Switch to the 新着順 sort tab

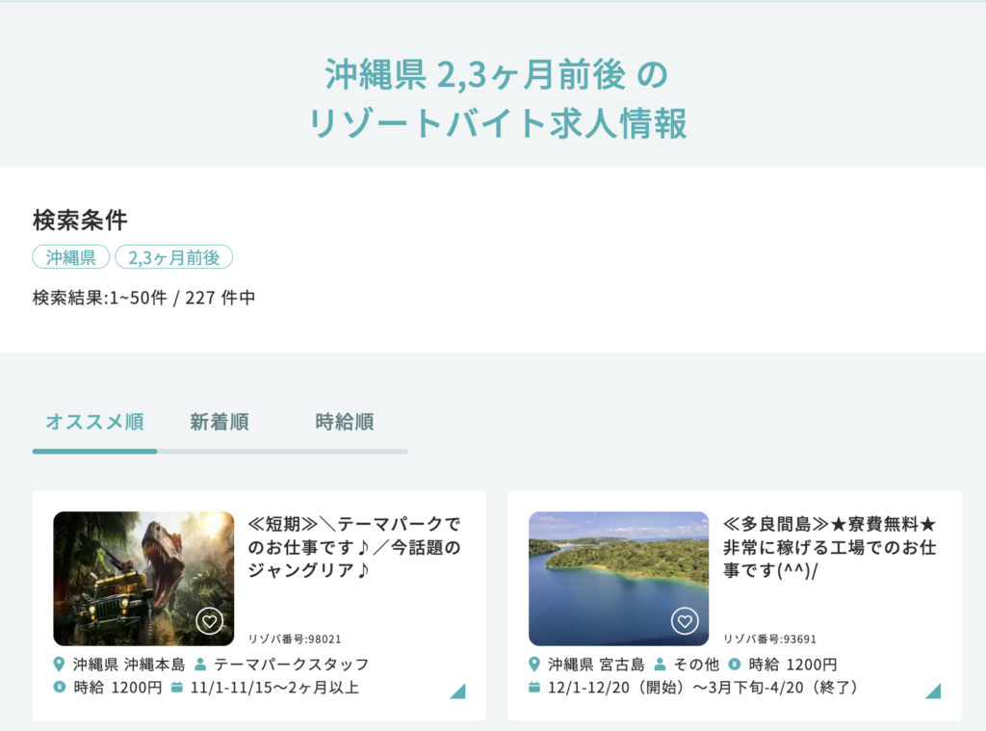click(220, 422)
